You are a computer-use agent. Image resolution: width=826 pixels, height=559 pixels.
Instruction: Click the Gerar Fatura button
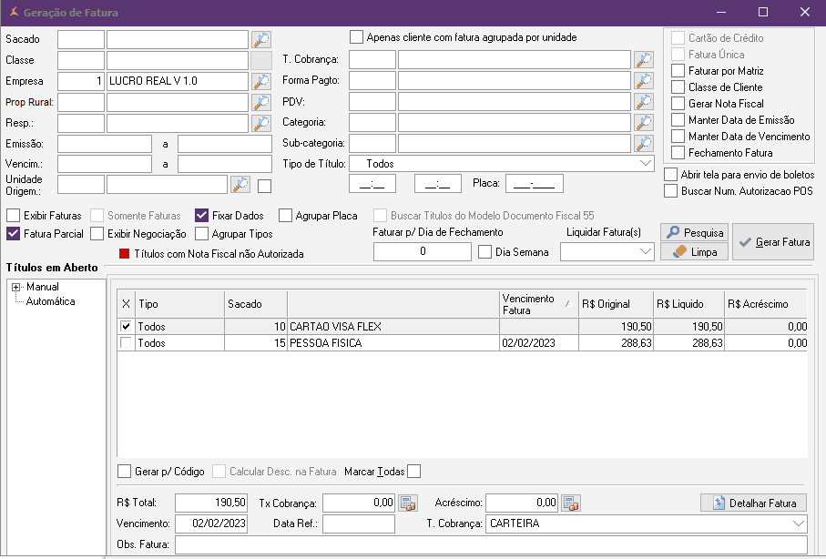click(x=774, y=242)
